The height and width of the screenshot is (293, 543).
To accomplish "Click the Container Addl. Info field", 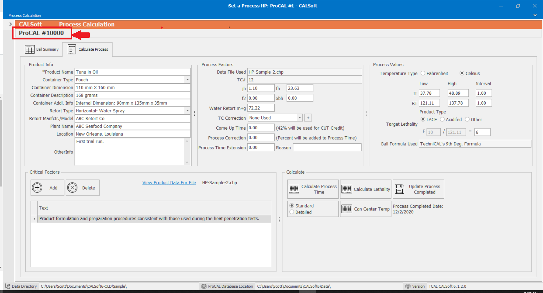I will [x=133, y=103].
